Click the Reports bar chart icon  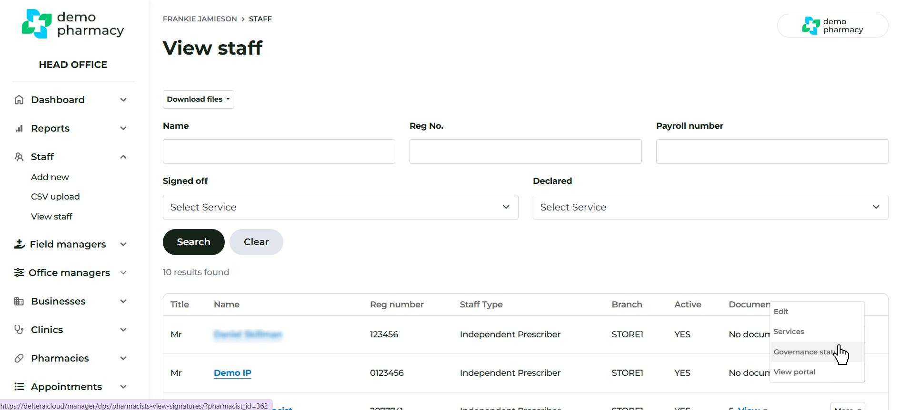(x=19, y=128)
